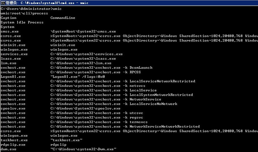Select the '-k NetworkServiceNetworkRestricted' command line

[x=125, y=127]
